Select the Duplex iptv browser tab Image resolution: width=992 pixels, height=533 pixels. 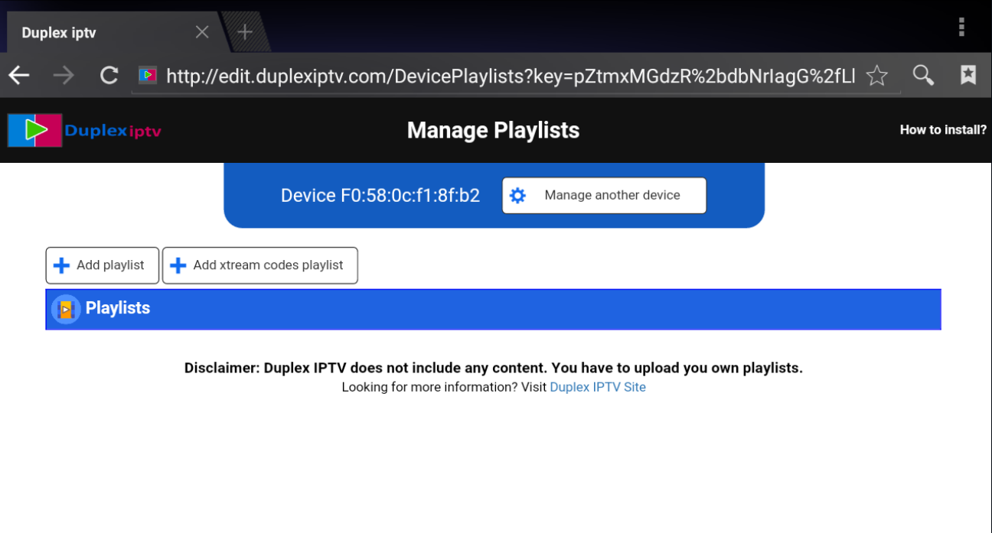point(115,32)
